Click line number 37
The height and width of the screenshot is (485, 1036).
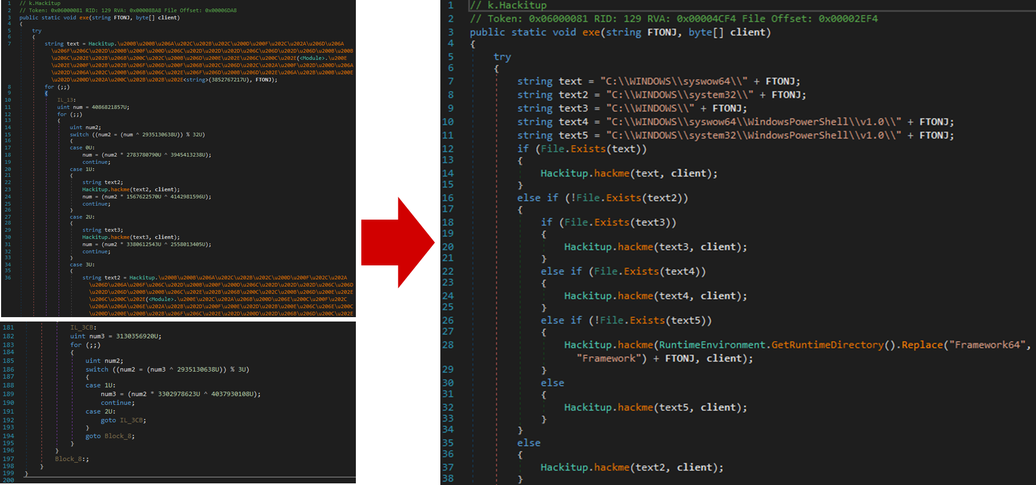[448, 467]
